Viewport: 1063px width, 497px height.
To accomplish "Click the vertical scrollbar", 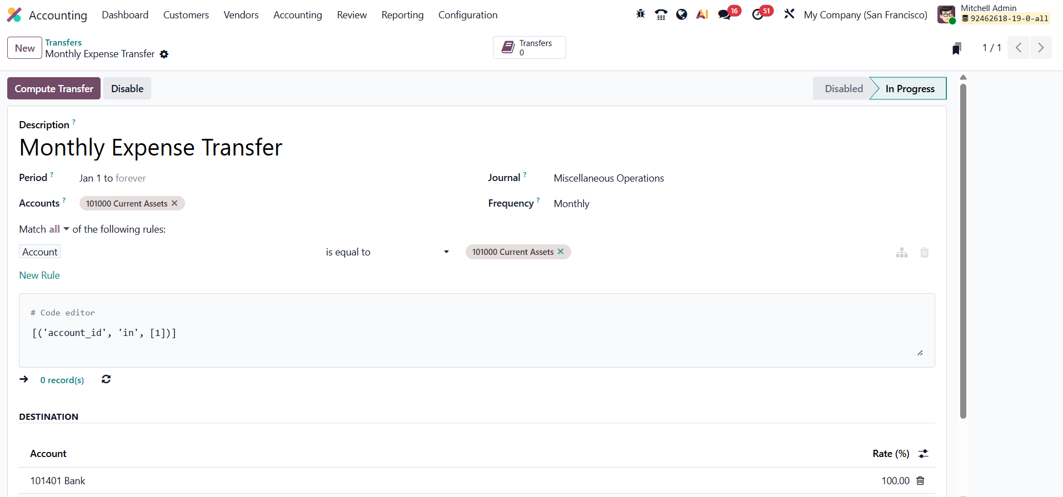I will [963, 250].
